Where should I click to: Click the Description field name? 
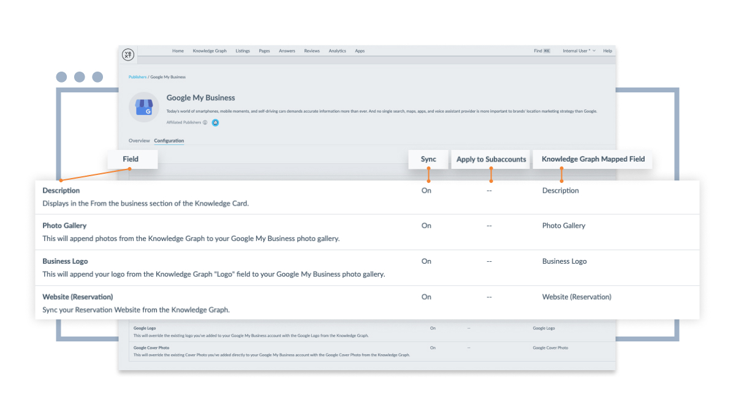coord(61,190)
